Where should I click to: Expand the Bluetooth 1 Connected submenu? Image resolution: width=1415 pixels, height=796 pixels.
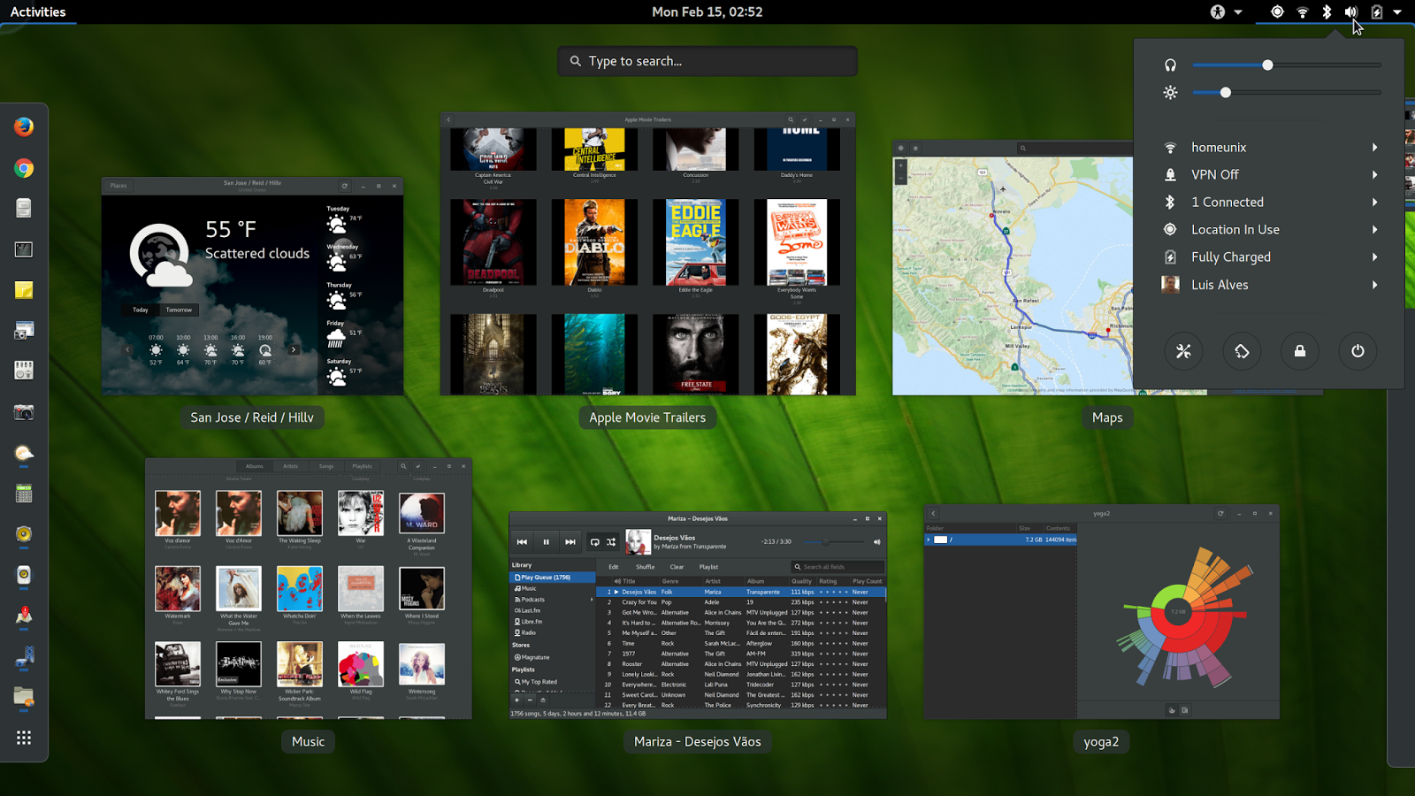point(1373,202)
